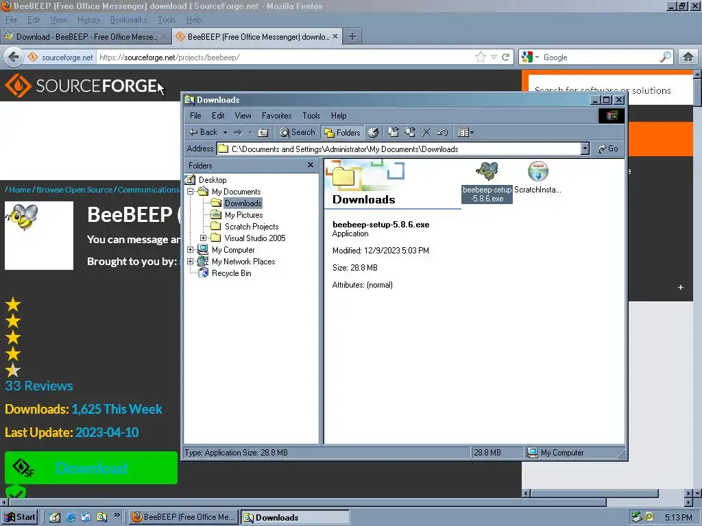Viewport: 702px width, 526px height.
Task: Click the Internet Explorer quick launch icon
Action: pyautogui.click(x=71, y=517)
